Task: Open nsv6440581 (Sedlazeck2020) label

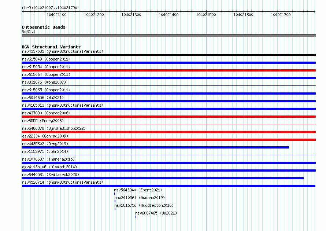Action: (x=51, y=175)
